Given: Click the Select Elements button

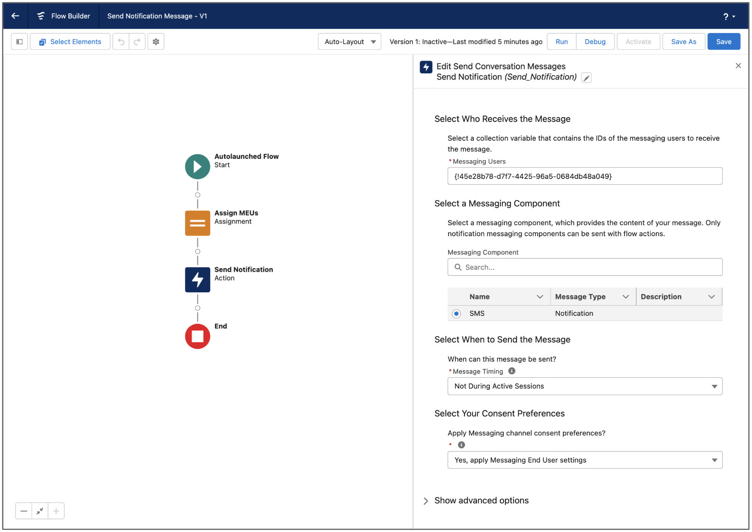Looking at the screenshot, I should pyautogui.click(x=70, y=41).
